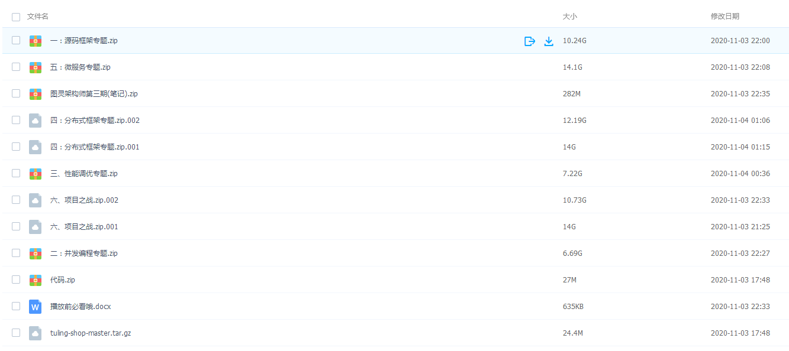The image size is (789, 351).
Task: Check the box for 五：微服务专题.zip
Action: pyautogui.click(x=16, y=67)
